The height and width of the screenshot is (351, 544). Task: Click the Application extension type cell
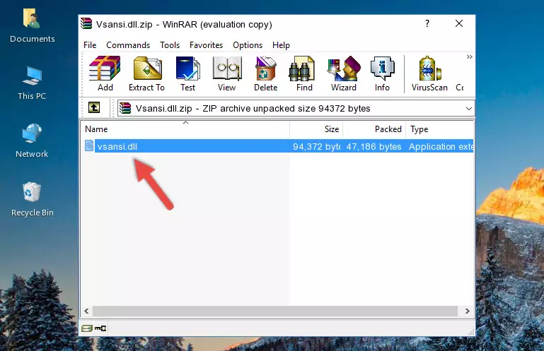[x=441, y=147]
